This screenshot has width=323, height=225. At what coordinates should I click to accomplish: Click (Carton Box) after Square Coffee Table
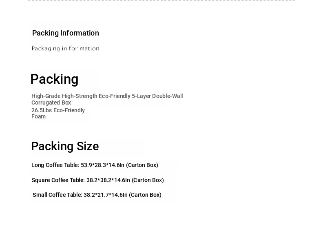(148, 180)
